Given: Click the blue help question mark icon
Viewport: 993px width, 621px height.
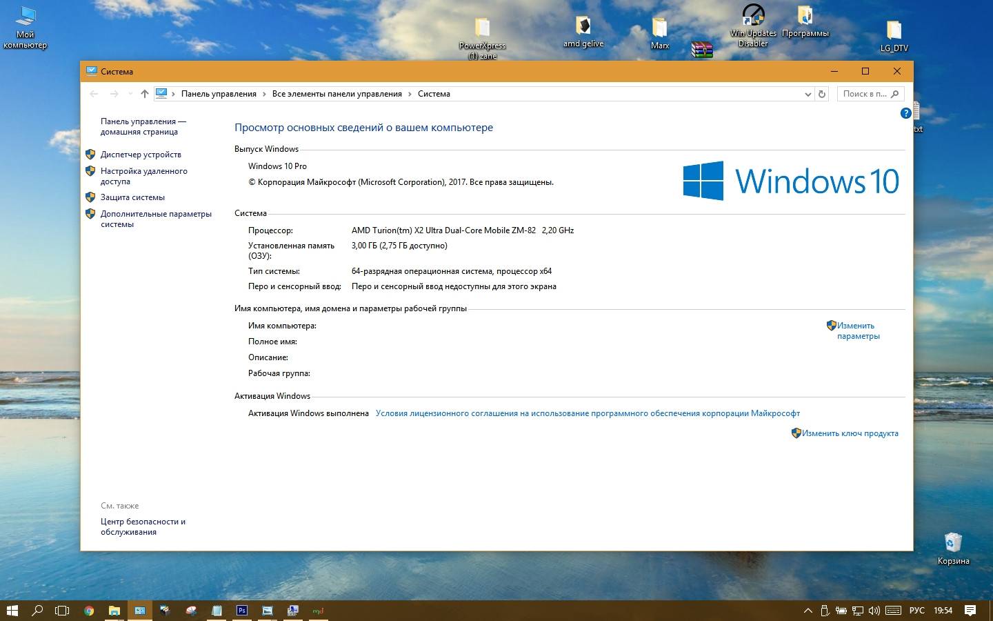Looking at the screenshot, I should point(906,113).
